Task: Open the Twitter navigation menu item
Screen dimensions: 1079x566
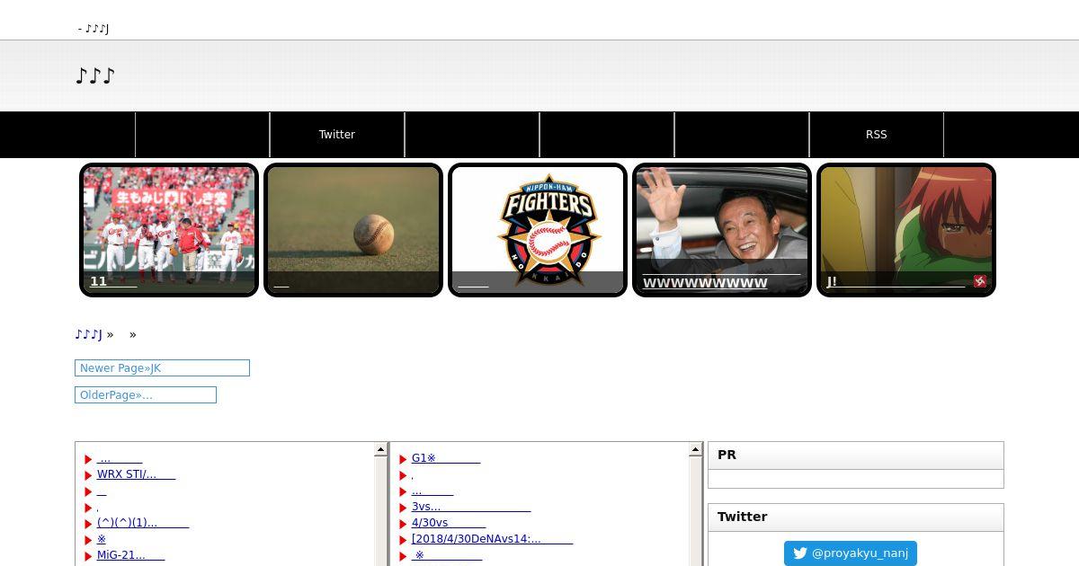Action: click(337, 135)
